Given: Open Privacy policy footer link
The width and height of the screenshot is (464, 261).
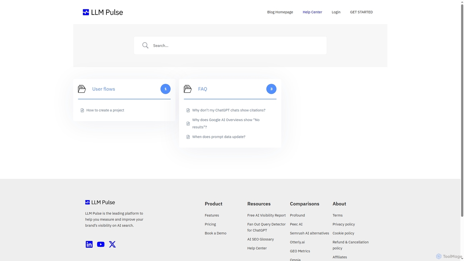Looking at the screenshot, I should pyautogui.click(x=344, y=224).
